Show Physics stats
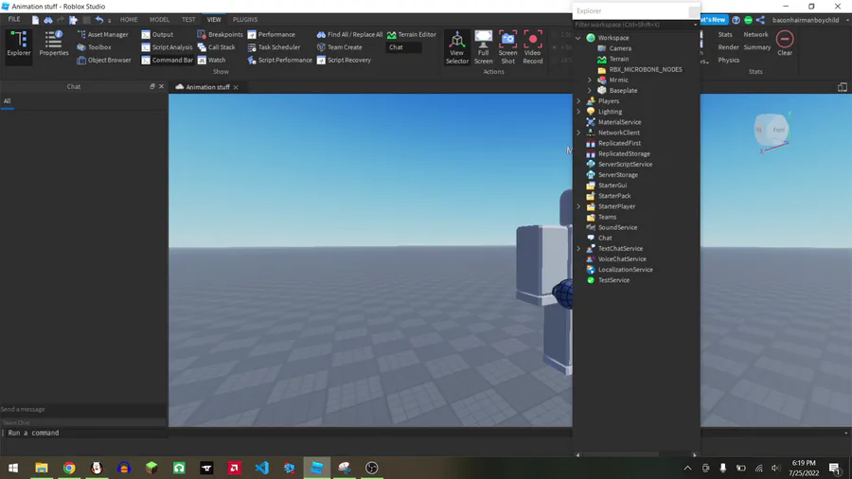852x479 pixels. [729, 60]
